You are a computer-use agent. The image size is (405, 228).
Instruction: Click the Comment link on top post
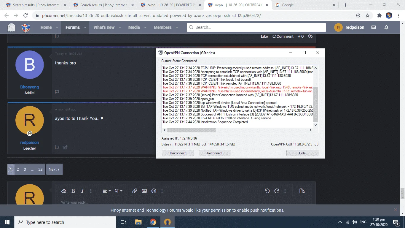283,37
